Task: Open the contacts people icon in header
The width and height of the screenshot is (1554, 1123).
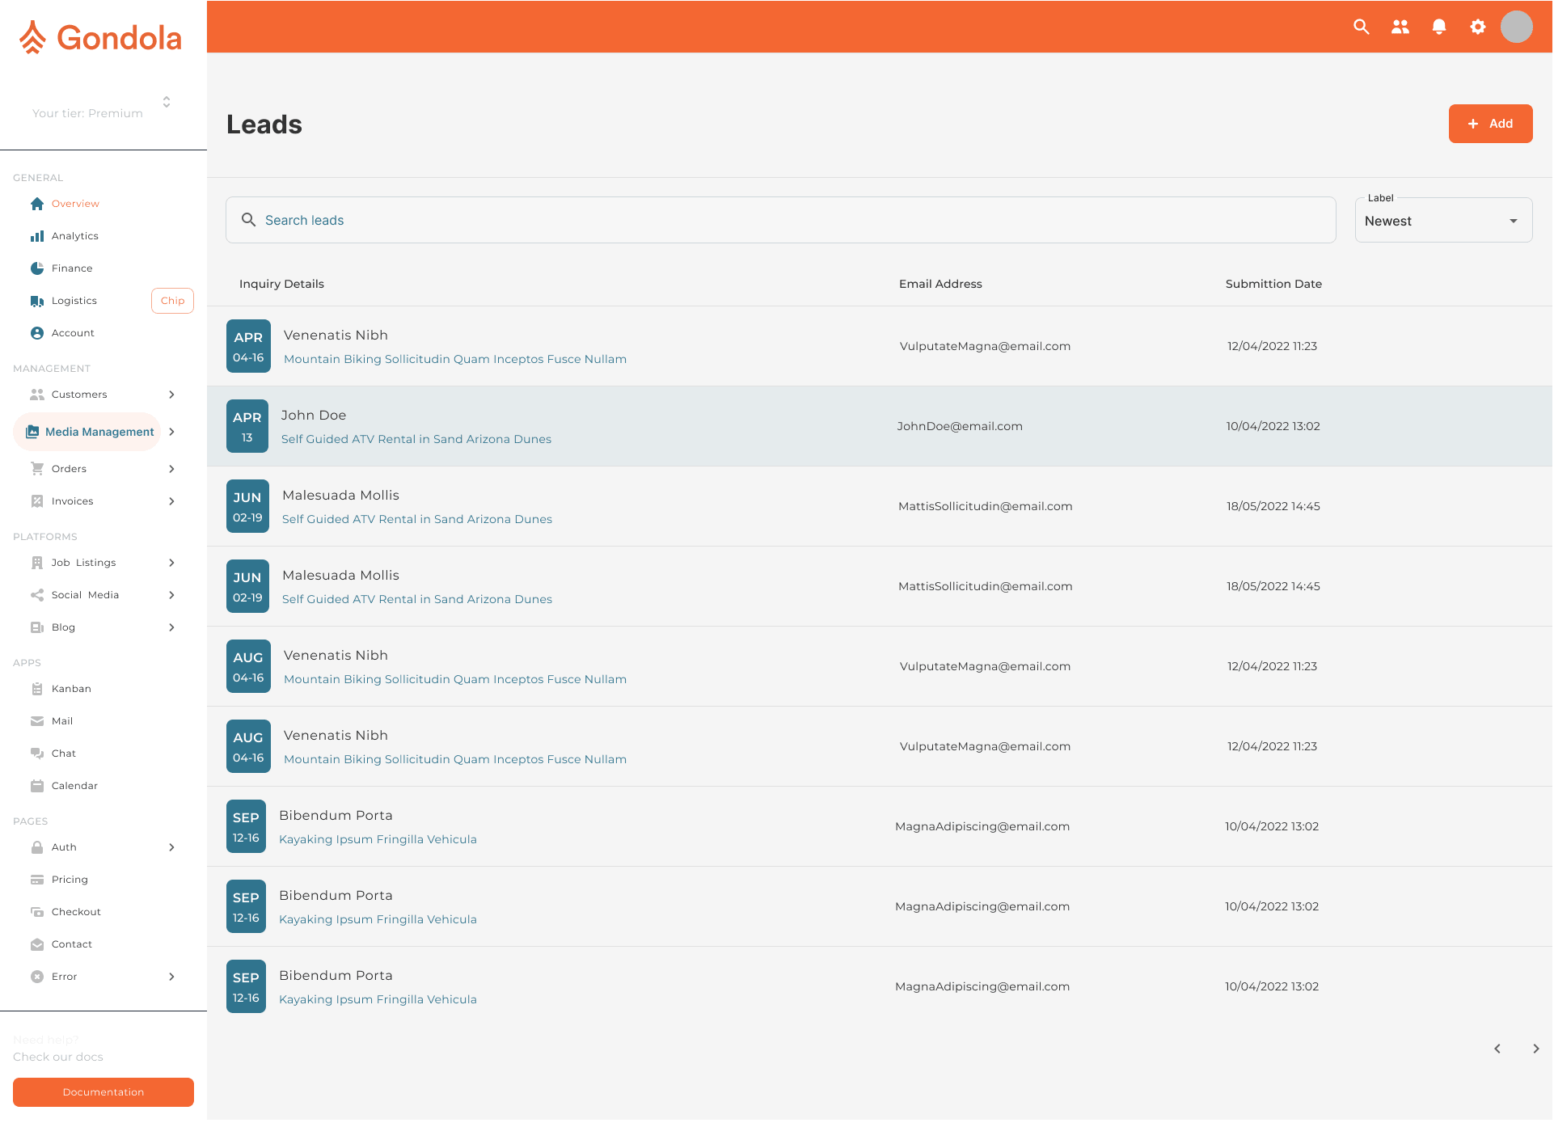Action: 1401,27
